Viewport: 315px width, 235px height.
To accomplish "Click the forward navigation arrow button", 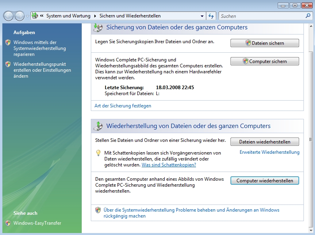I will click(19, 16).
